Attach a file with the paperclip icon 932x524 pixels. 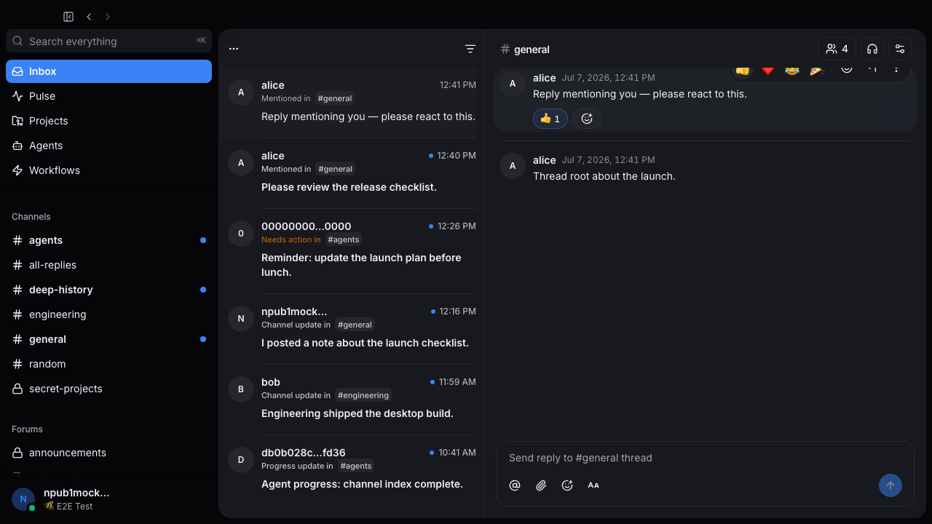tap(541, 485)
